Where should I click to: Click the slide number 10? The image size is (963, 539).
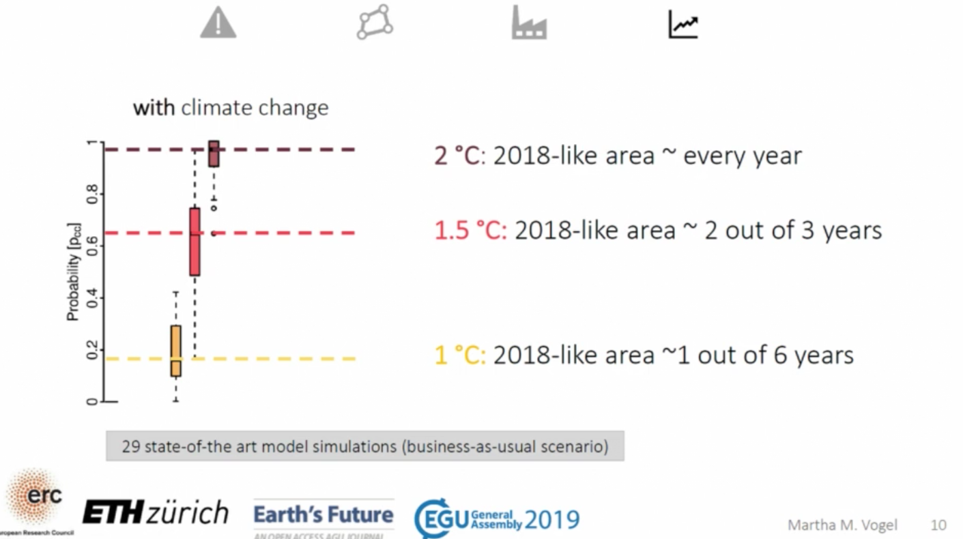pos(938,525)
